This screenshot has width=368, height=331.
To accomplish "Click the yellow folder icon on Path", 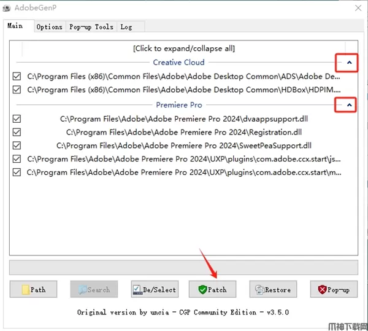I will click(x=25, y=290).
